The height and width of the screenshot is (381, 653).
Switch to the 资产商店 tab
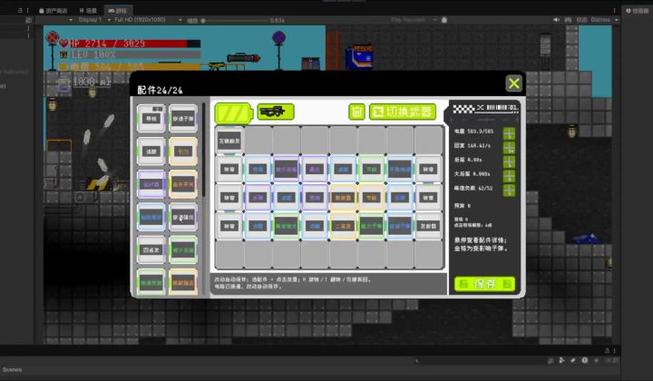tap(53, 10)
